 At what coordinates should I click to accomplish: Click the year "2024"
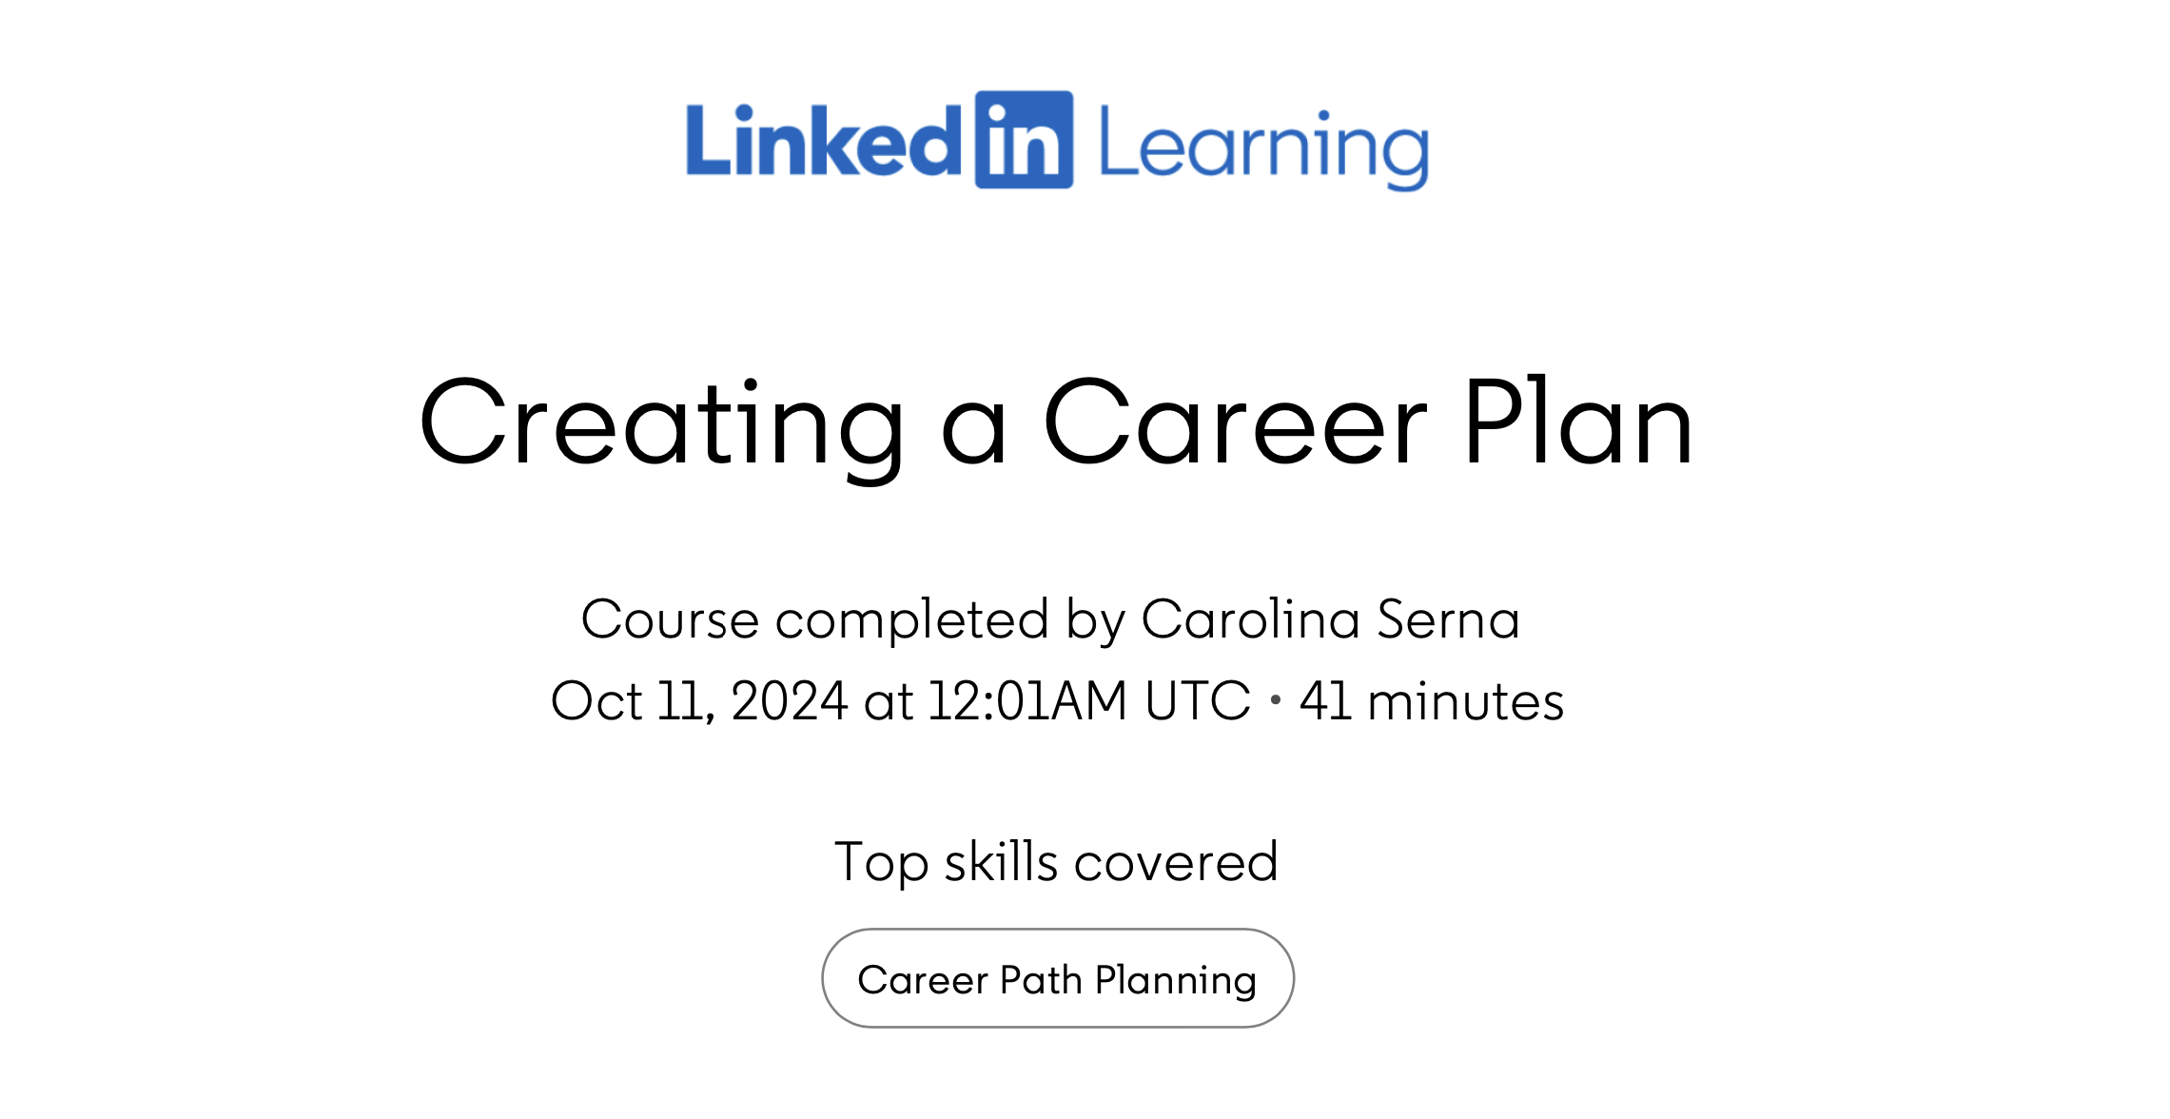789,701
